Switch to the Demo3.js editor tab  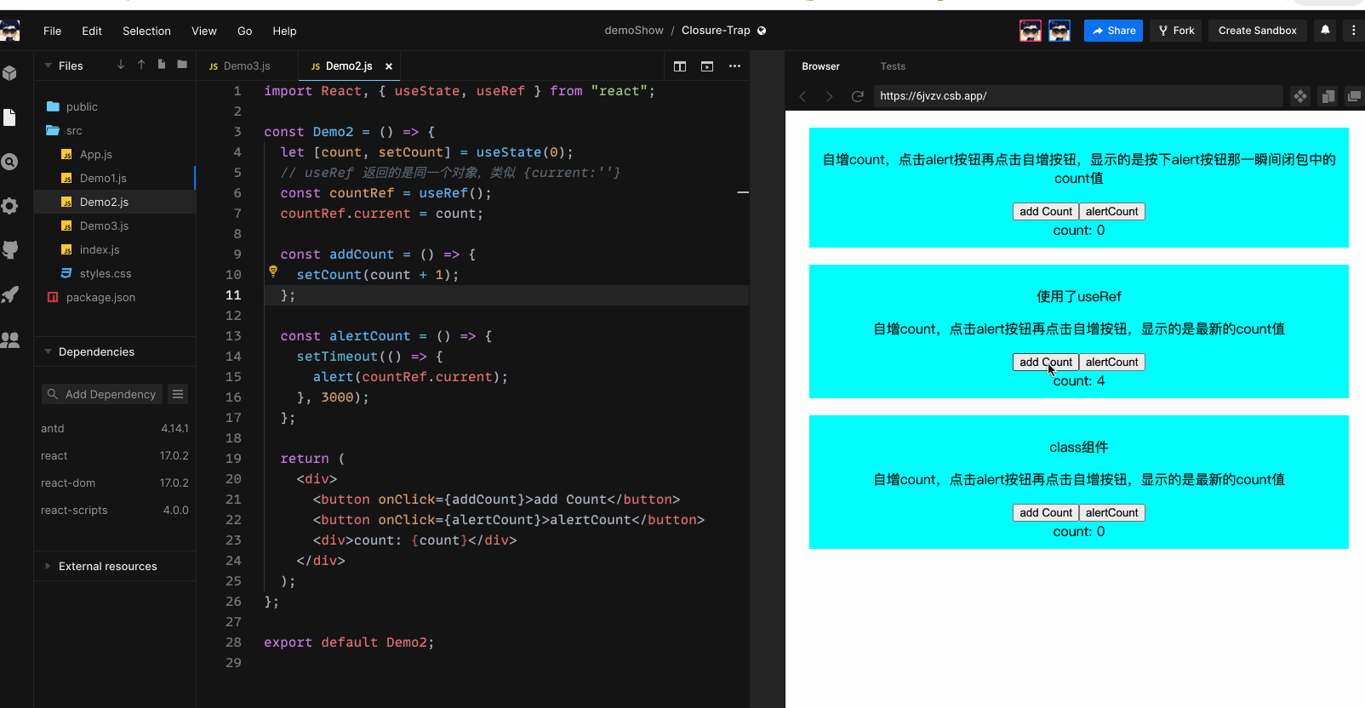(247, 66)
